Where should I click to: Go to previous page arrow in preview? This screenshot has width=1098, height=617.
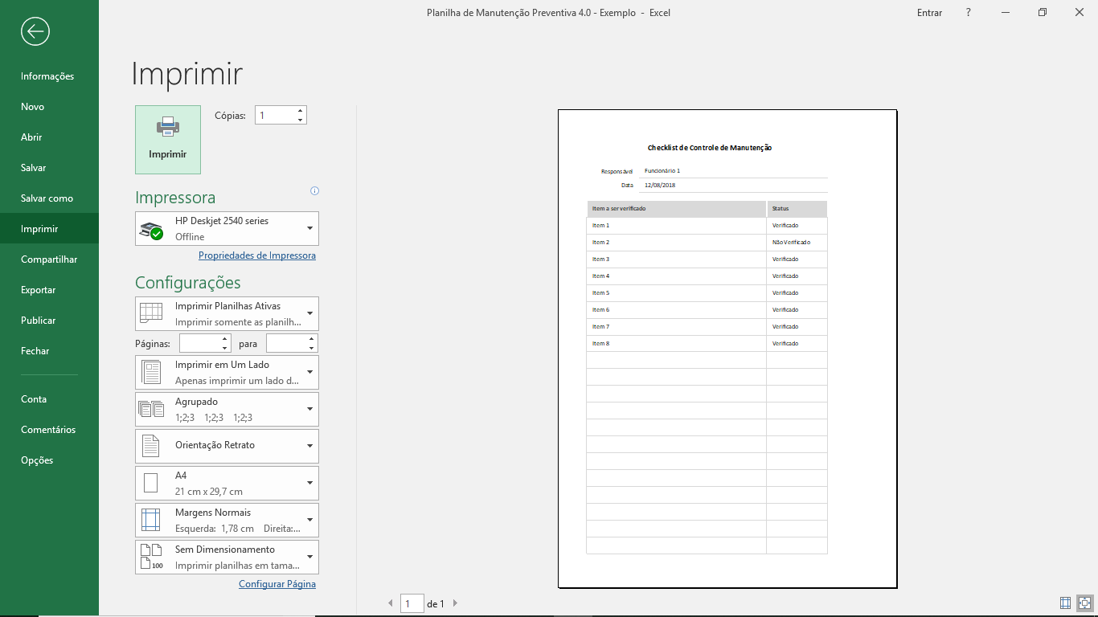click(391, 603)
